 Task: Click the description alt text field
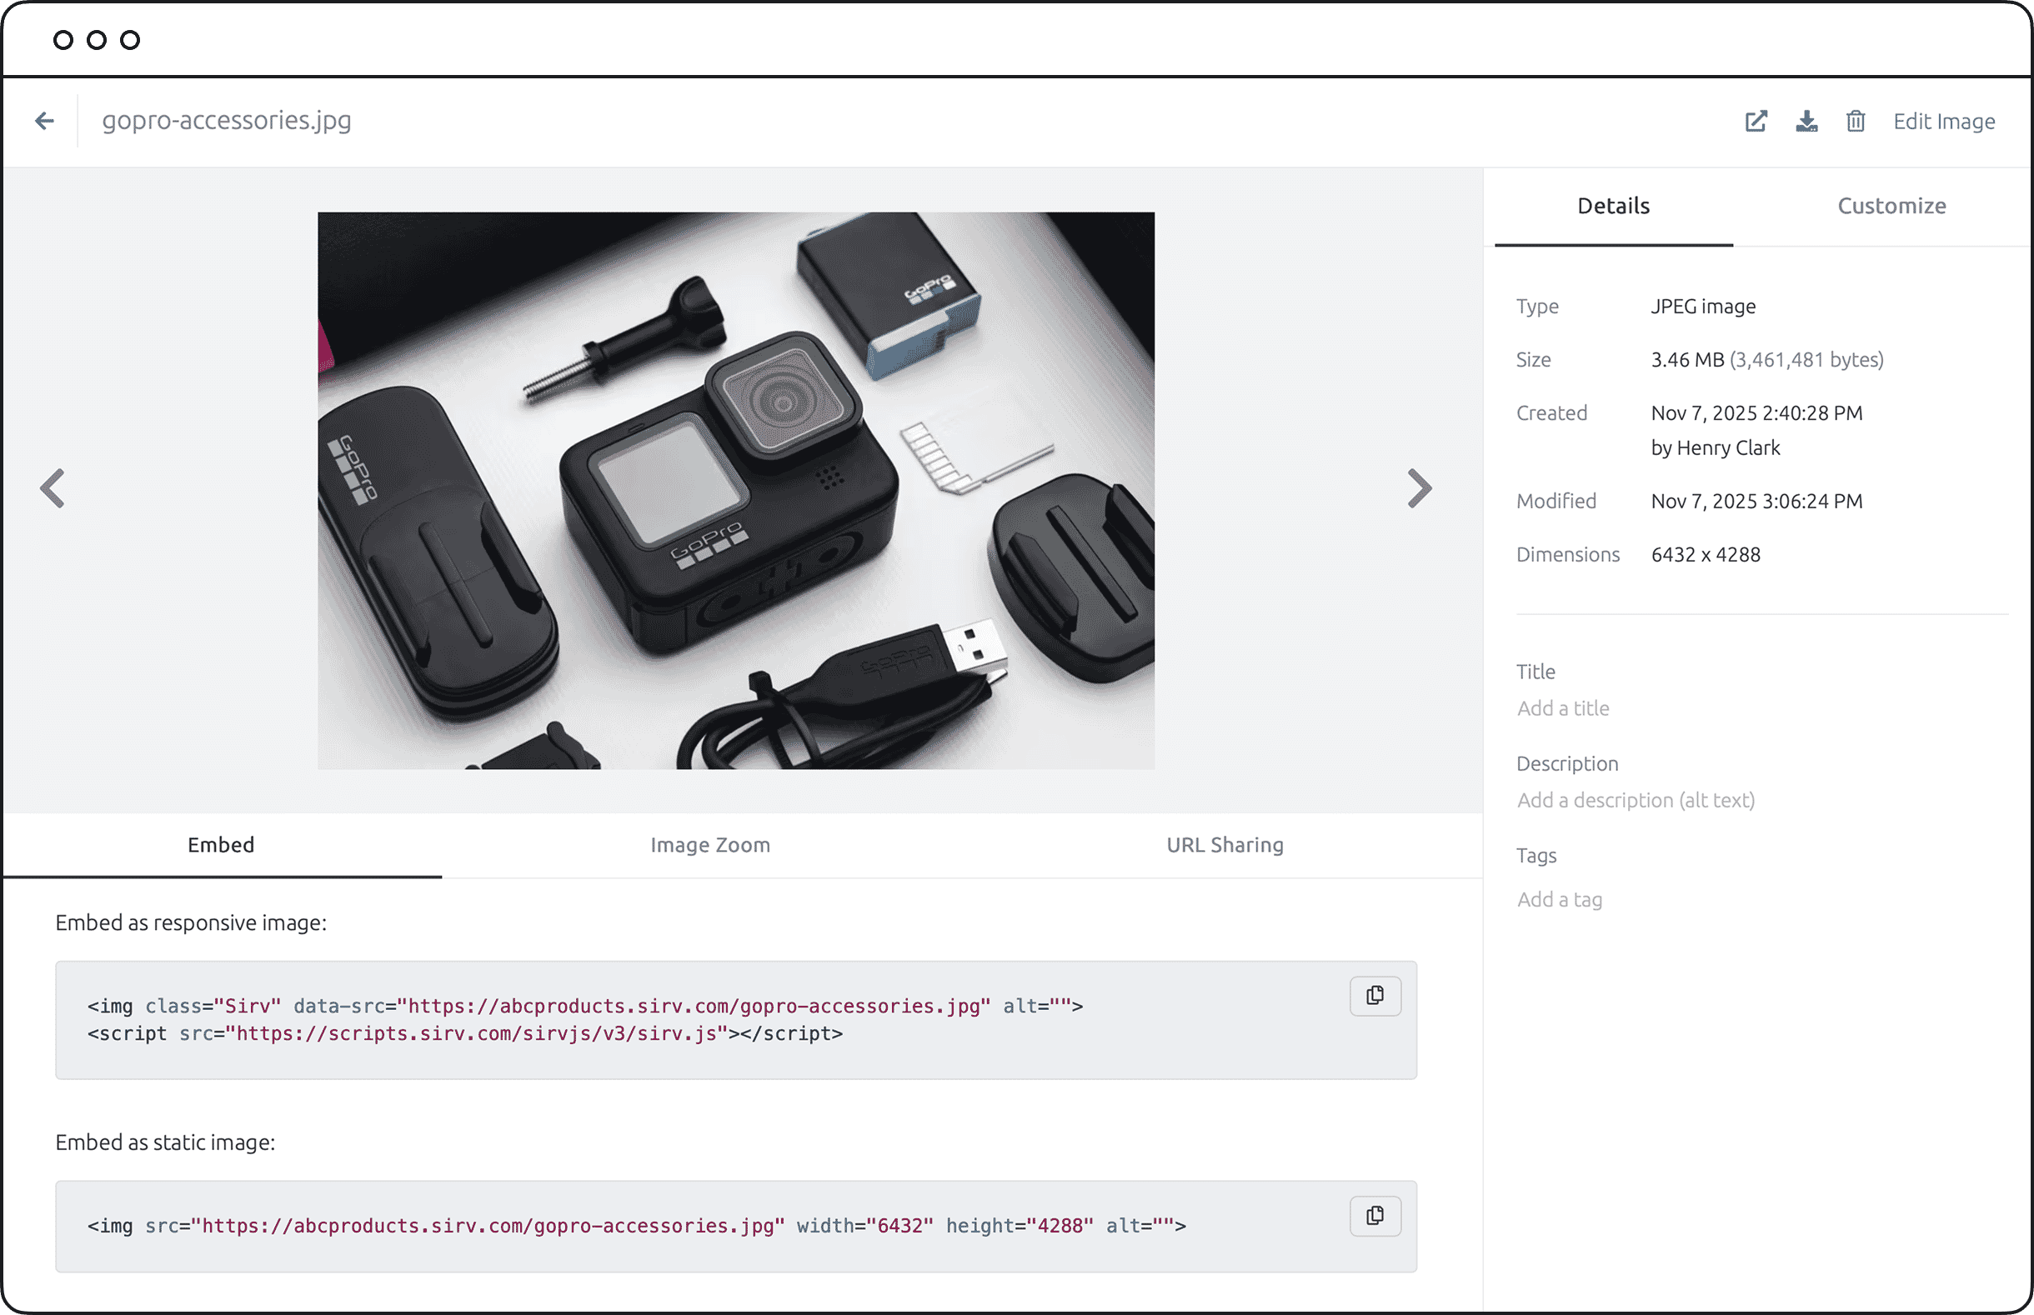pos(1636,800)
